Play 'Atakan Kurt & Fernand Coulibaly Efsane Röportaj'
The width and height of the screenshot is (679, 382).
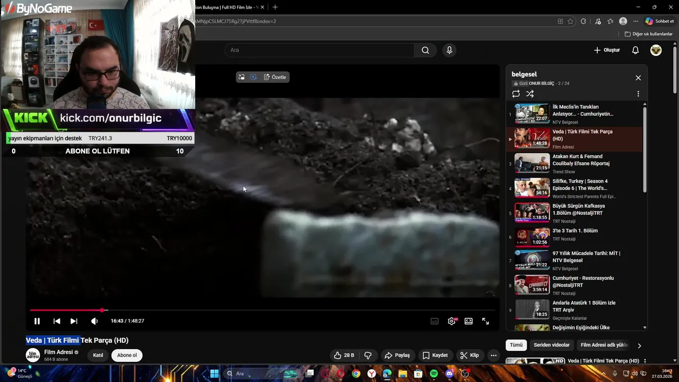(x=574, y=163)
